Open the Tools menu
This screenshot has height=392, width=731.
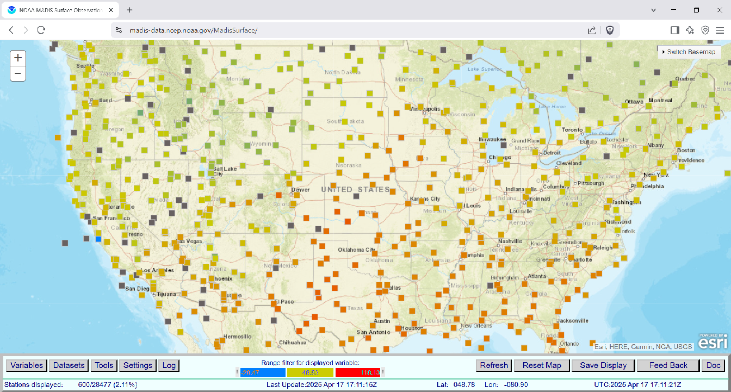(x=104, y=365)
